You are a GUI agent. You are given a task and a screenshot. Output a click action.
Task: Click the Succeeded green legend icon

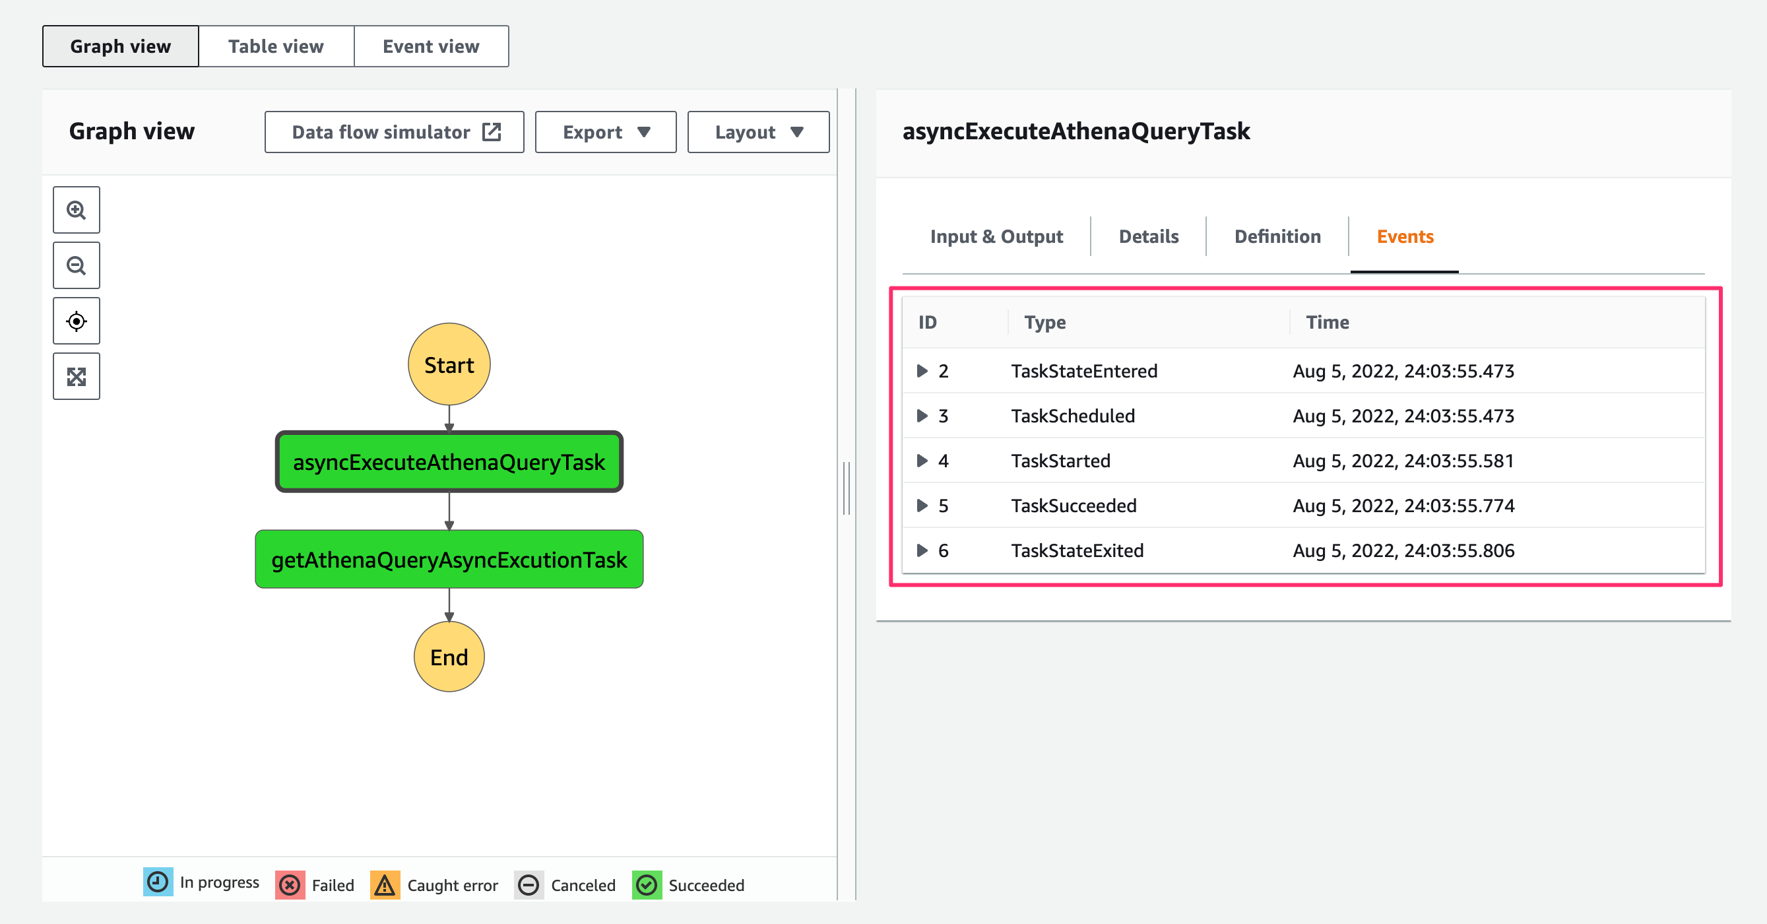pos(646,885)
